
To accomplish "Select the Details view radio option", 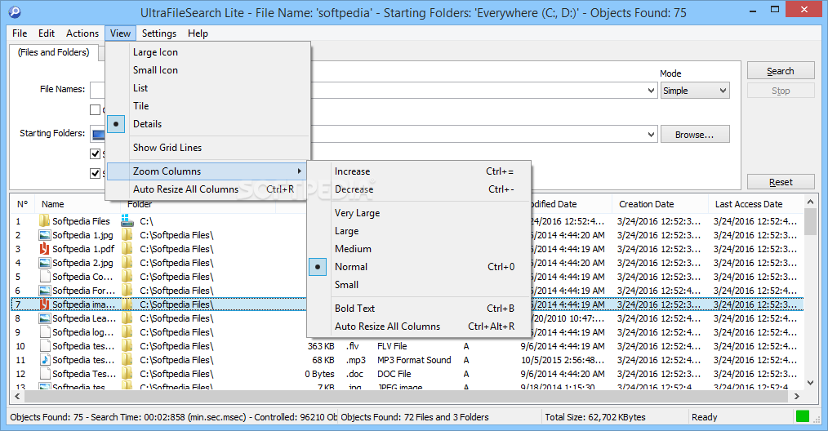I will [x=116, y=124].
